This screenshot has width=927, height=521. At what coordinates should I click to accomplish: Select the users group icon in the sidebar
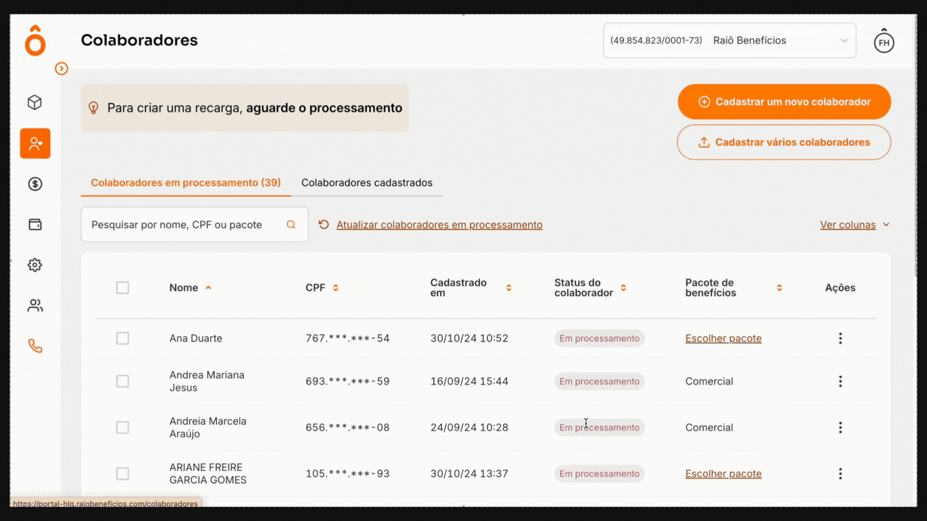(35, 305)
